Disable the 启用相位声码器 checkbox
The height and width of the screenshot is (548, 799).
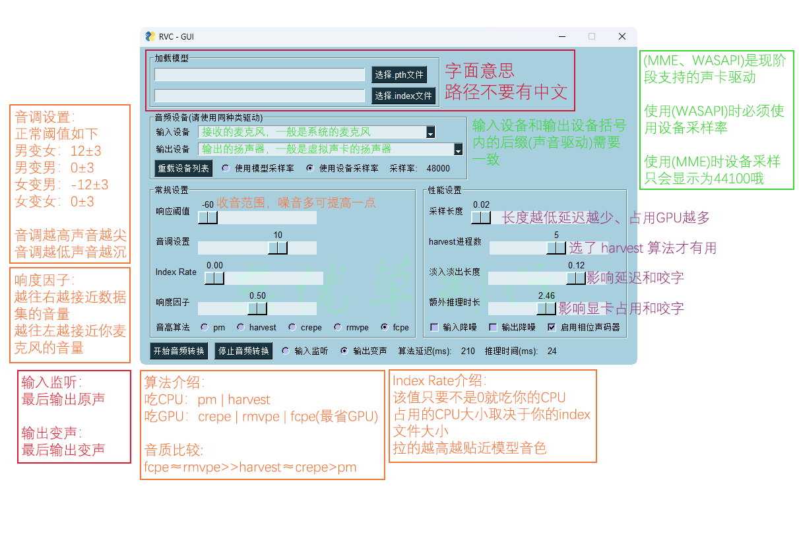552,327
